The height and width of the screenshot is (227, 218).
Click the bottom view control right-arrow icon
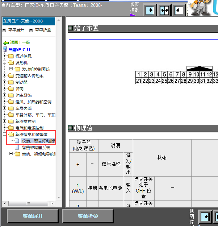tap(205, 216)
